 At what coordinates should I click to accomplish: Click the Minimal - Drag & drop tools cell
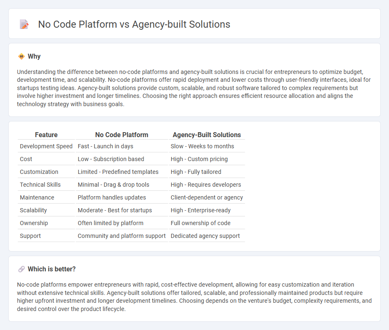[122, 185]
